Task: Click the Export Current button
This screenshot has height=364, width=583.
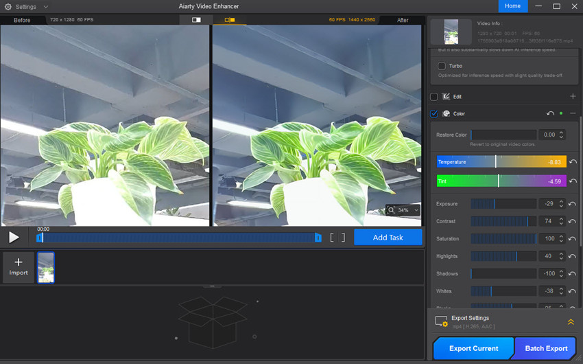Action: point(473,348)
